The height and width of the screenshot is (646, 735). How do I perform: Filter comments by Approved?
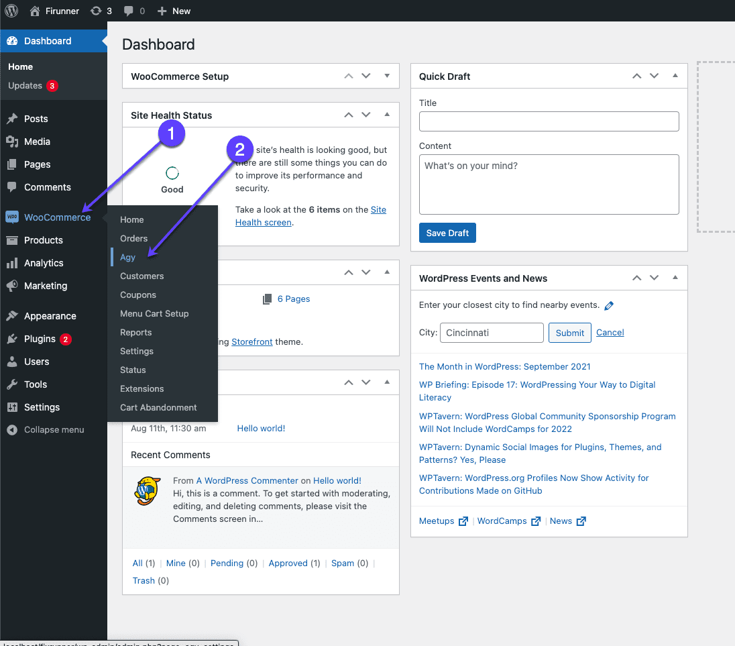coord(288,563)
